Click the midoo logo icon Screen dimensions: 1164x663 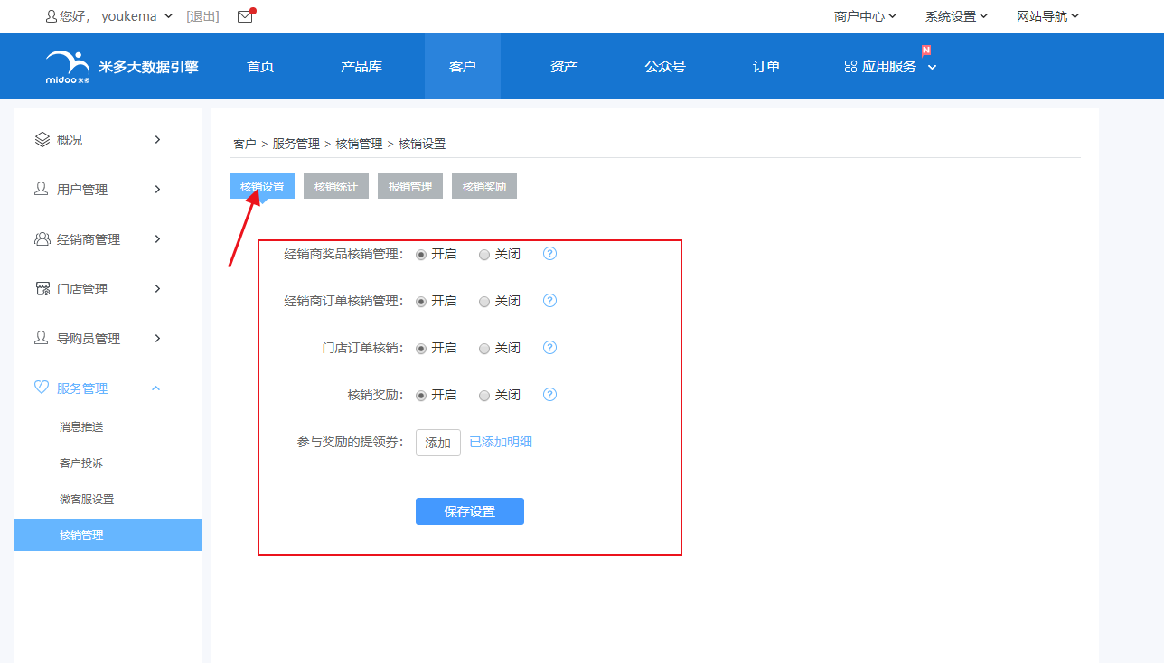click(68, 66)
